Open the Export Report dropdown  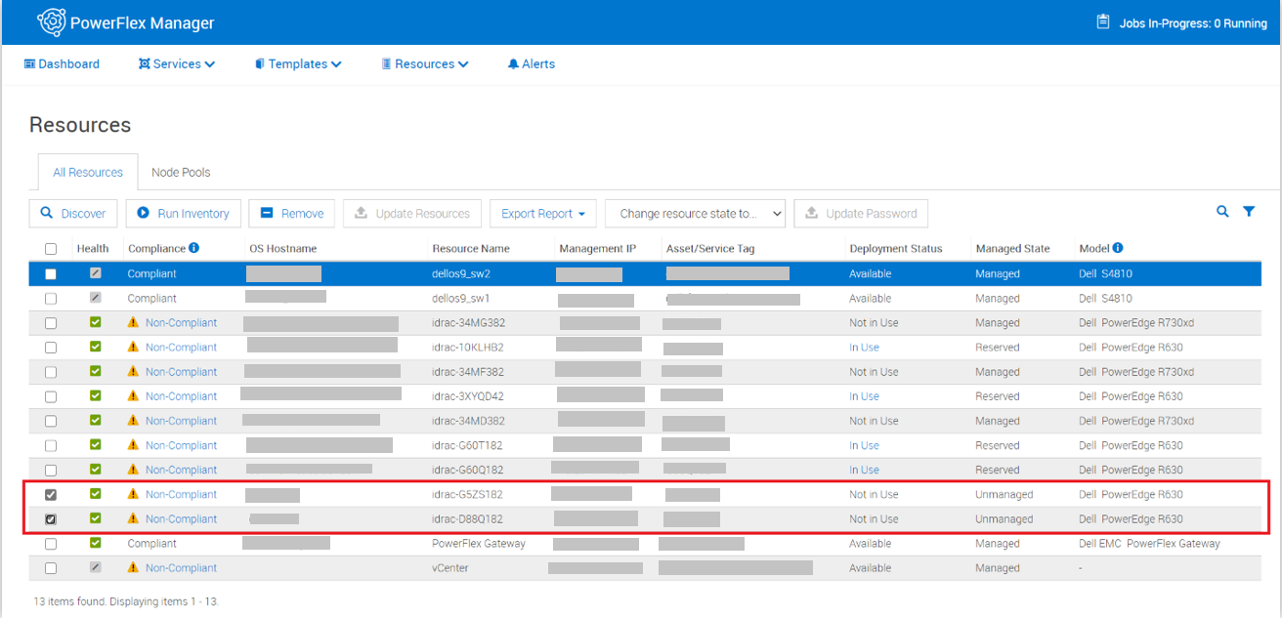pyautogui.click(x=543, y=213)
